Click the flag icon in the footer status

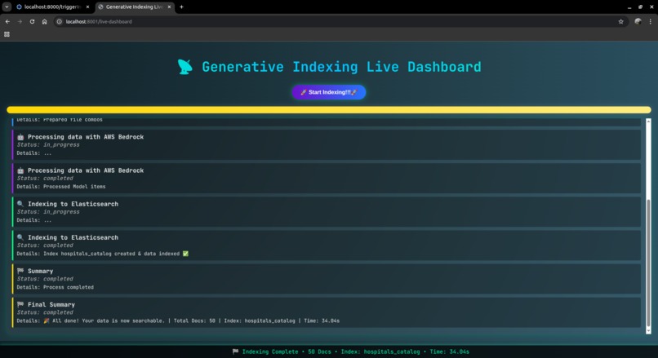(x=235, y=351)
